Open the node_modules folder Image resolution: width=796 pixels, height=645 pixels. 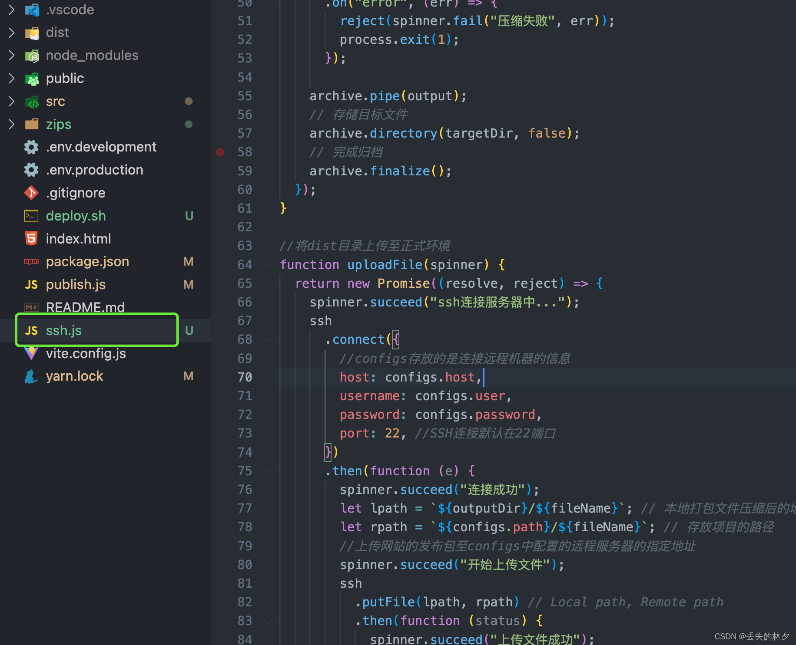[x=92, y=55]
